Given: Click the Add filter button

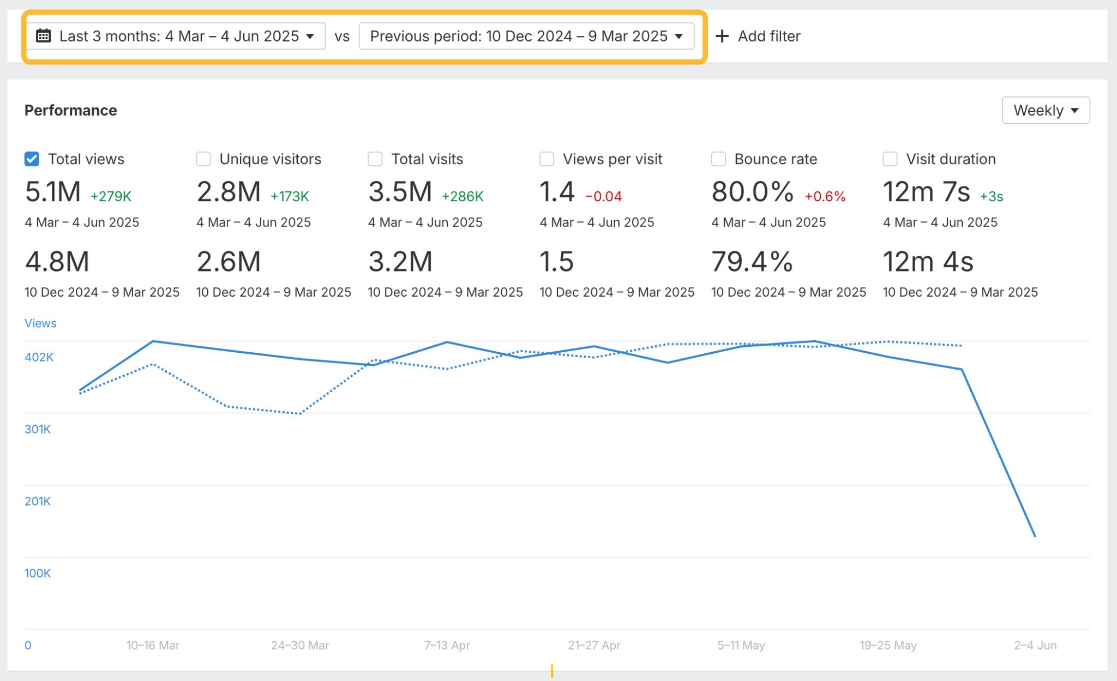Looking at the screenshot, I should coord(758,36).
